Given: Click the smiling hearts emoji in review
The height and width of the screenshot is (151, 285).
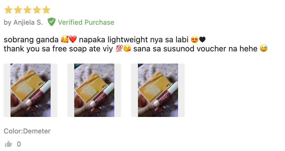Looking at the screenshot, I should click(65, 39).
